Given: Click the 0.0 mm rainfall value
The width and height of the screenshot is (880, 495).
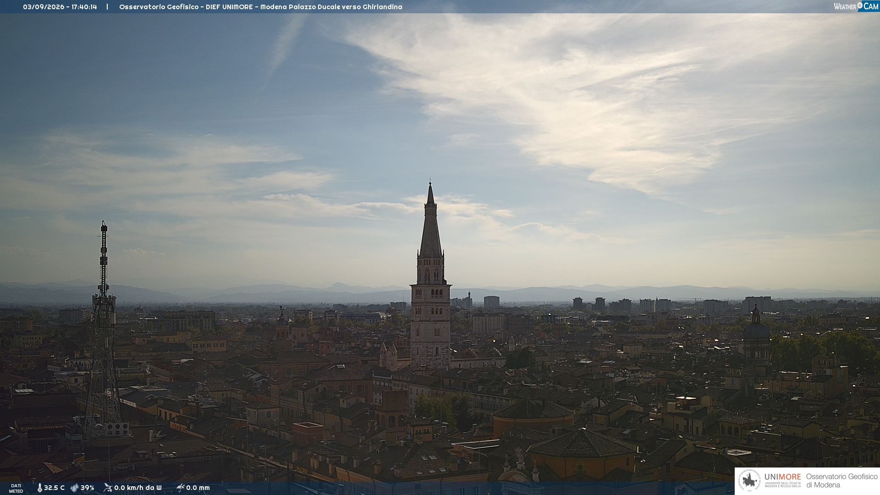Looking at the screenshot, I should click(198, 488).
